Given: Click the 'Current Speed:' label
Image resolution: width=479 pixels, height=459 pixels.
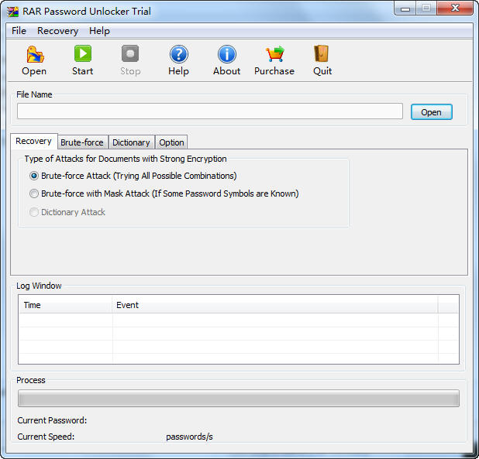Looking at the screenshot, I should 46,437.
